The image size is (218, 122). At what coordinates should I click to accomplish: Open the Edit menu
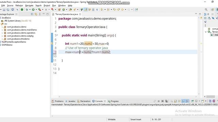pyautogui.click(x=3, y=5)
